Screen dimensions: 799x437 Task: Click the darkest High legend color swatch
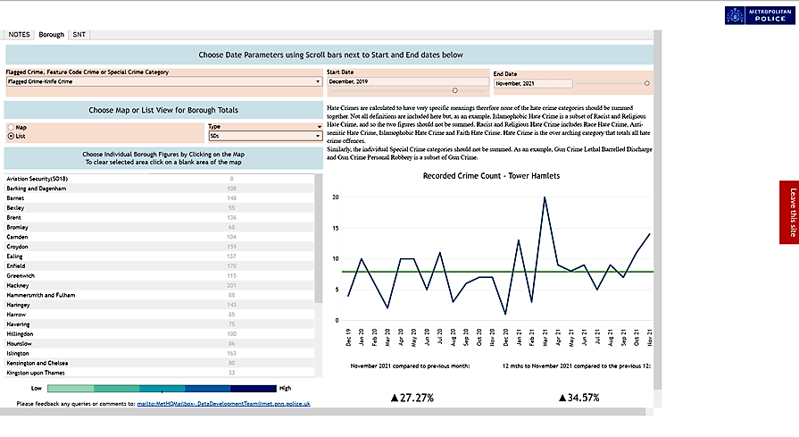tap(254, 389)
